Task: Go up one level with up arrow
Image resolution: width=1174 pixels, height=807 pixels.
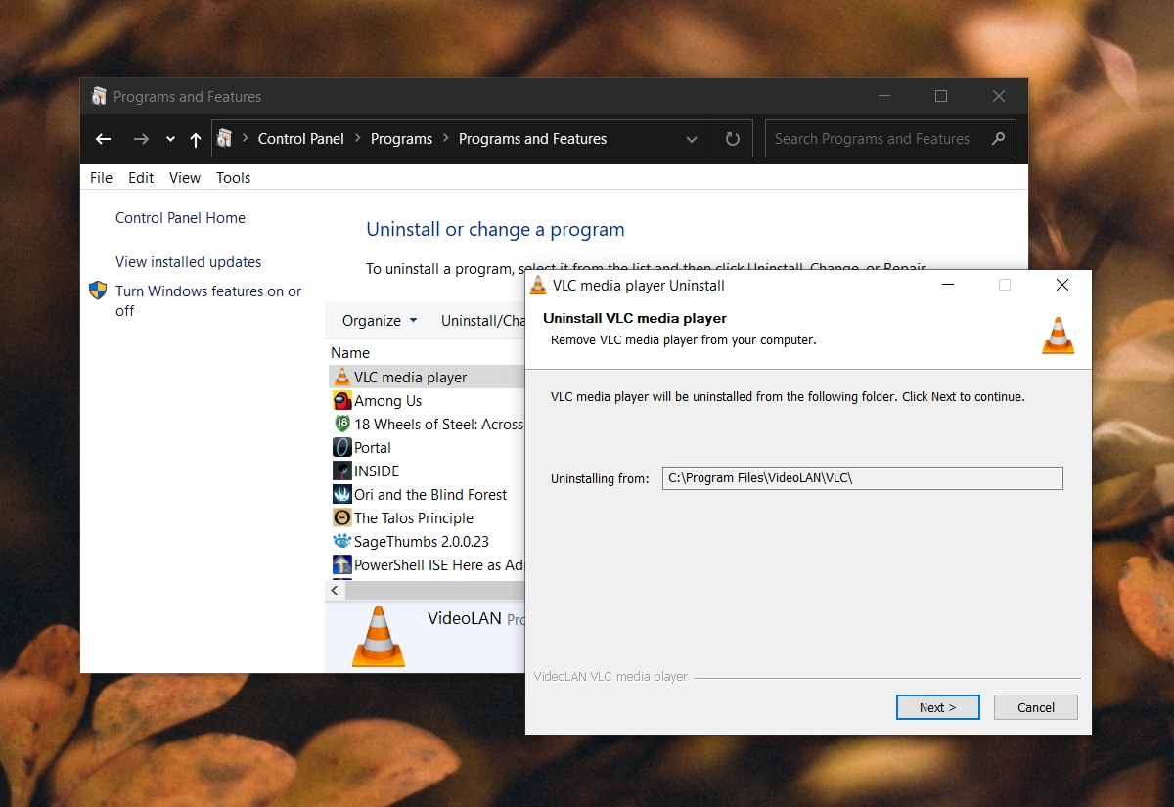Action: [196, 139]
